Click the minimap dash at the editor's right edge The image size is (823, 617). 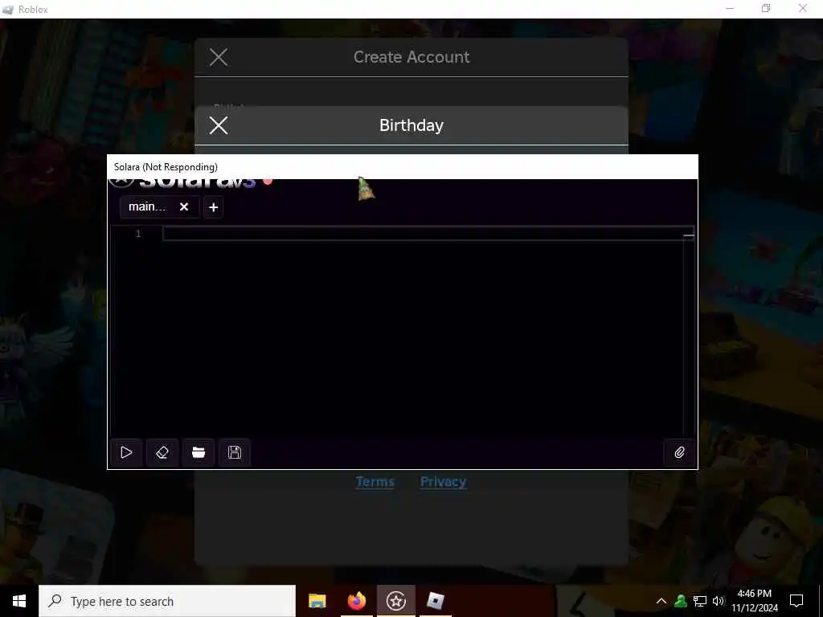[689, 235]
